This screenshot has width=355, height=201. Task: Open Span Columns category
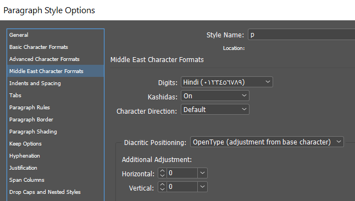pyautogui.click(x=56, y=180)
